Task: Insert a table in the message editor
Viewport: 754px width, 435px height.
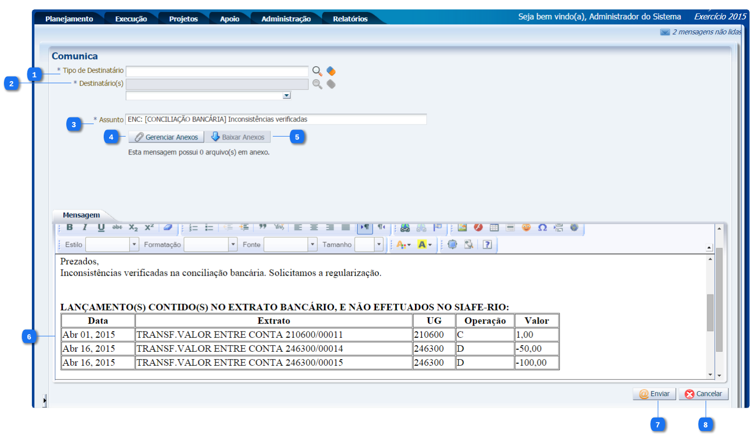Action: [494, 227]
